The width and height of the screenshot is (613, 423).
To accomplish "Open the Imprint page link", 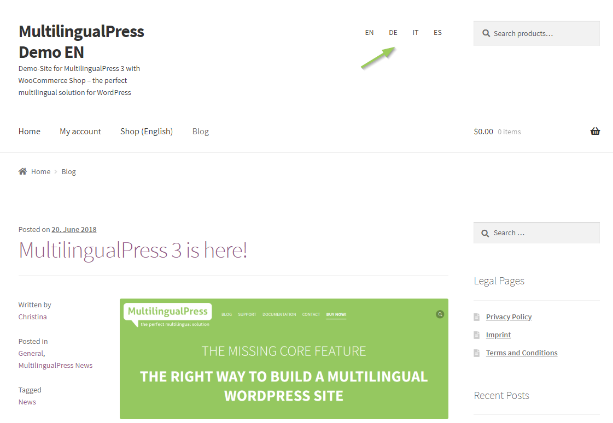I will click(x=498, y=335).
